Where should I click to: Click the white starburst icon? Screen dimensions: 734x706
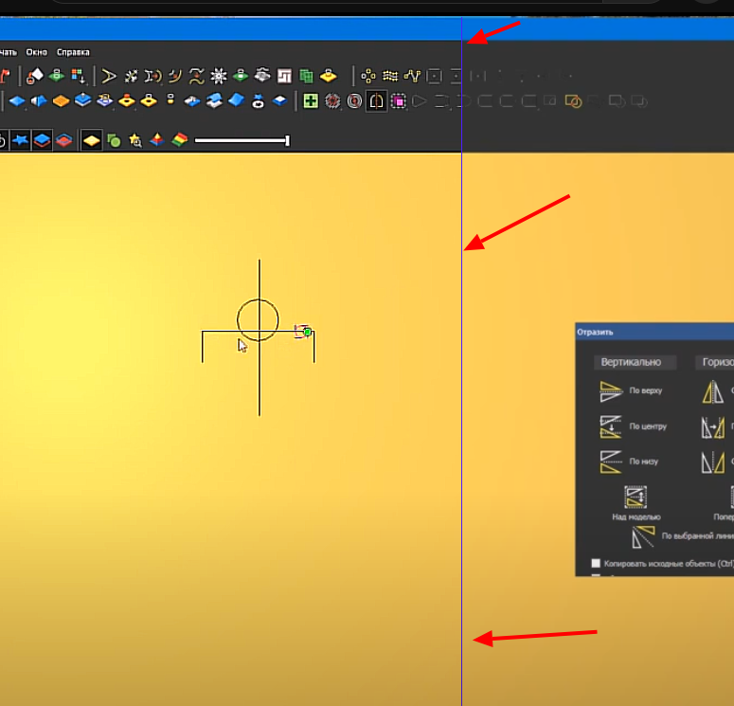click(219, 76)
